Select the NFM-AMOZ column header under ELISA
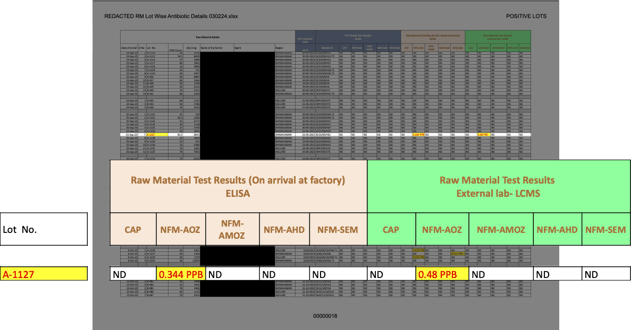This screenshot has width=631, height=330. (232, 230)
